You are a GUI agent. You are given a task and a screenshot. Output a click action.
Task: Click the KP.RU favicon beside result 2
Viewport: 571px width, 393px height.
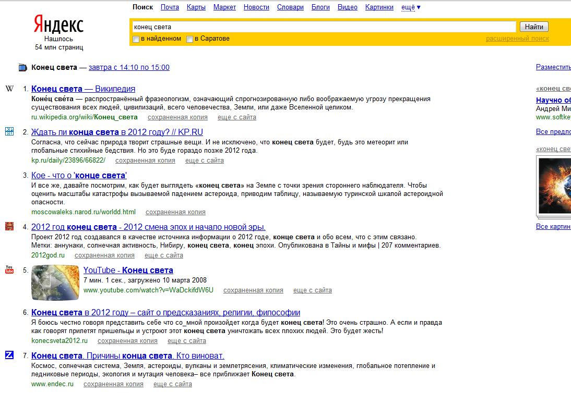click(9, 131)
